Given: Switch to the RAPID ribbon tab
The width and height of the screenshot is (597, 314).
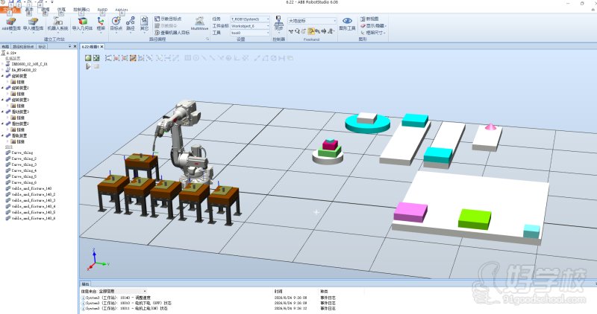Looking at the screenshot, I should click(102, 10).
